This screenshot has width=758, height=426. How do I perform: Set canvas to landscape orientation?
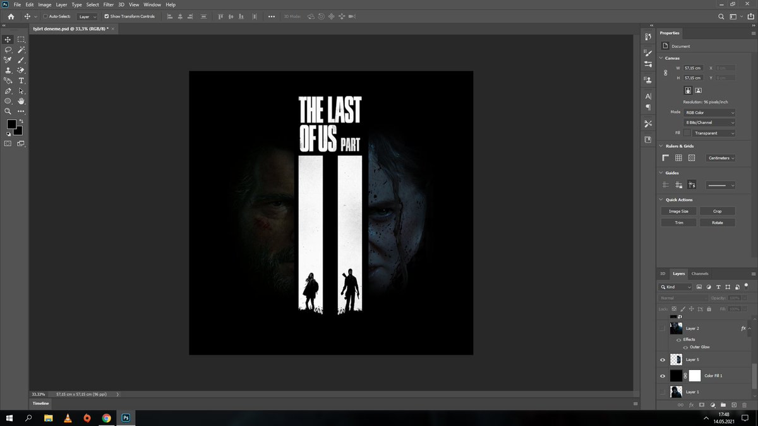click(699, 90)
